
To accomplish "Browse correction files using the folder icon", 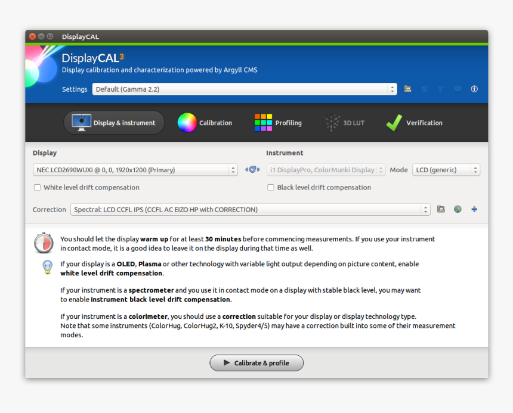I will 440,209.
